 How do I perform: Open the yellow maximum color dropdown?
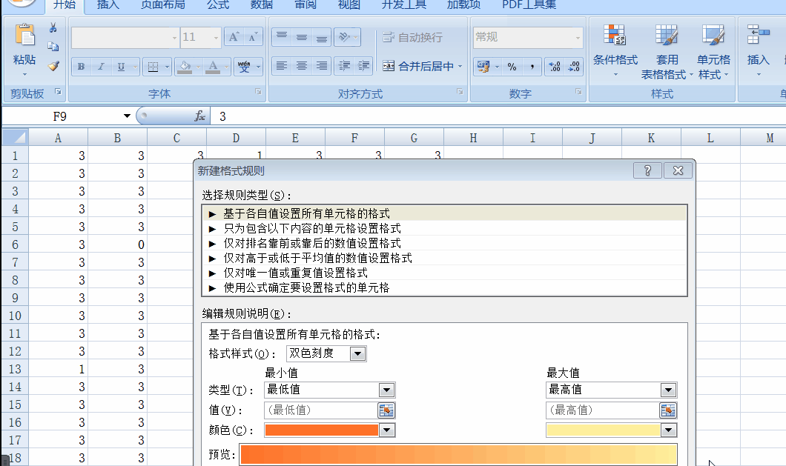pyautogui.click(x=668, y=430)
